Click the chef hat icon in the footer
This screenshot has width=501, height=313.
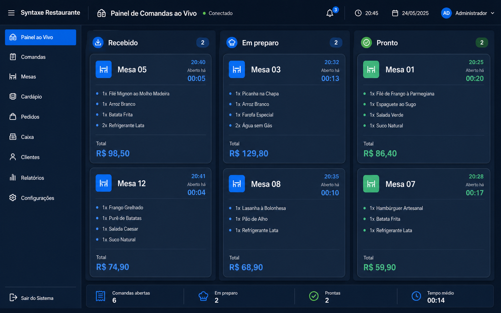[203, 296]
